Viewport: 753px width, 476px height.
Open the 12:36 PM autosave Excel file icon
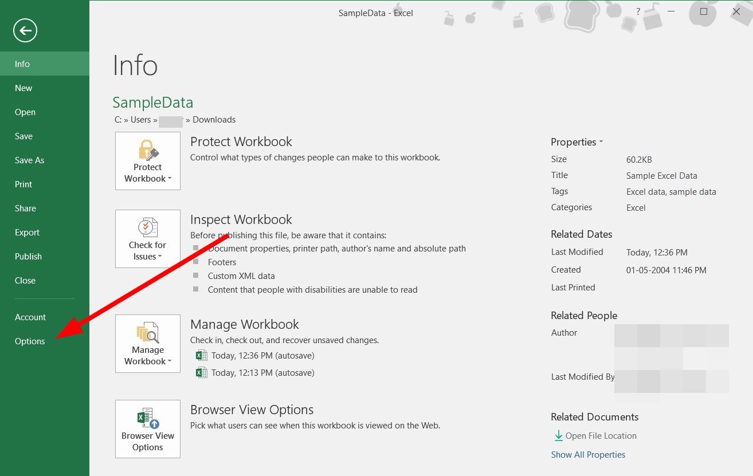pos(201,356)
